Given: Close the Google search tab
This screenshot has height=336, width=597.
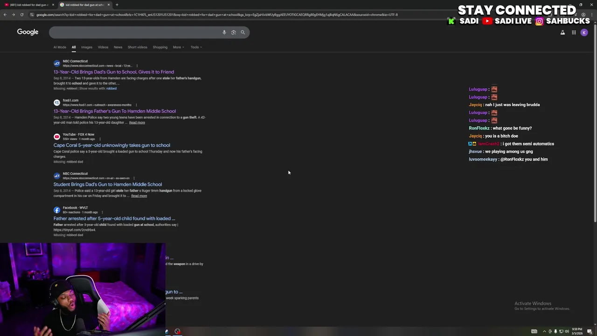Looking at the screenshot, I should (x=109, y=5).
